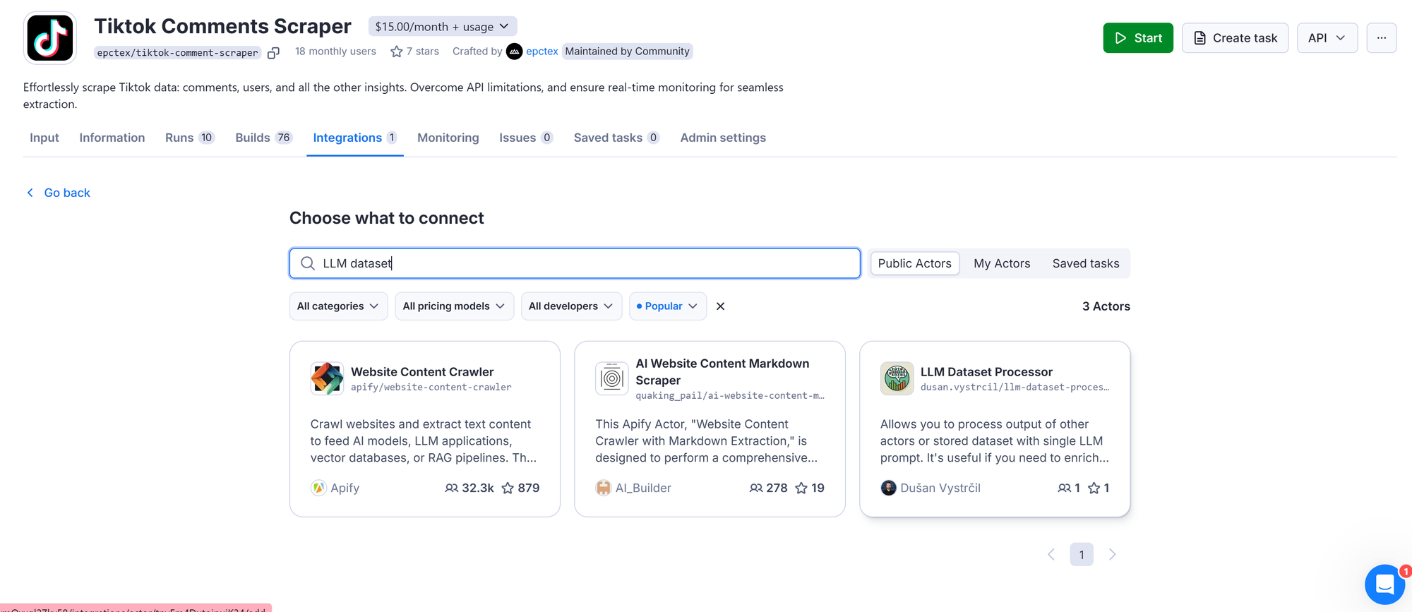Click the users icon beside 32.3k
This screenshot has height=612, width=1412.
pyautogui.click(x=451, y=488)
